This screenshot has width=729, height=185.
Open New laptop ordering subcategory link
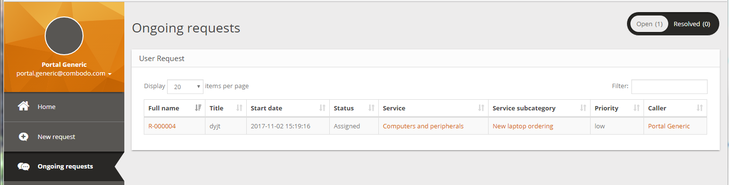tap(523, 126)
